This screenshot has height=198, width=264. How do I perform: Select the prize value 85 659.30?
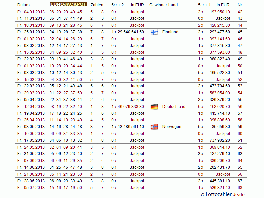point(221,127)
